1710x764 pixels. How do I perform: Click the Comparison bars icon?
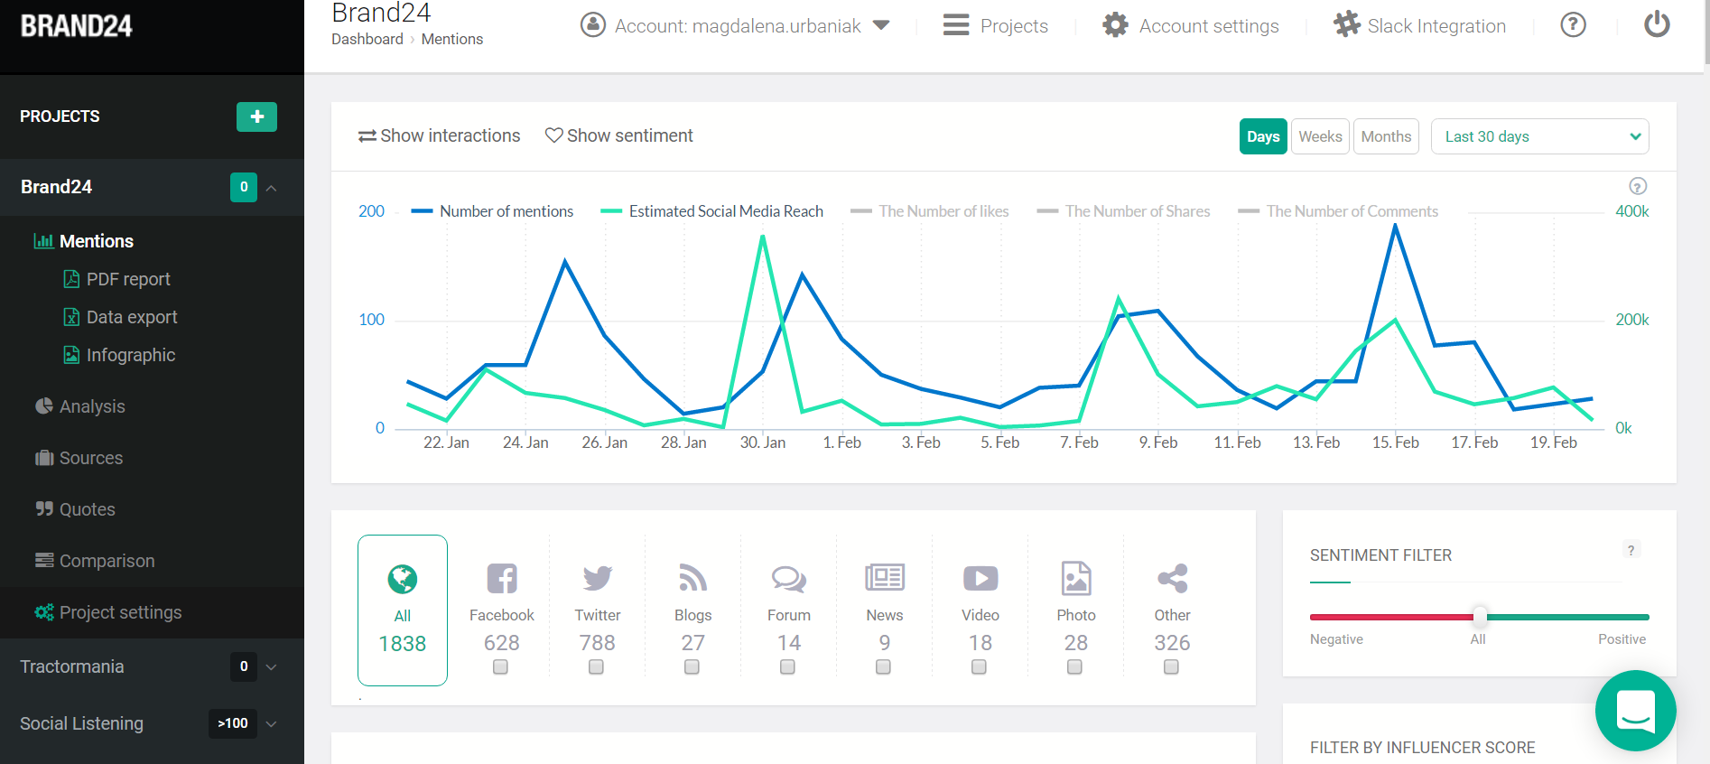44,561
